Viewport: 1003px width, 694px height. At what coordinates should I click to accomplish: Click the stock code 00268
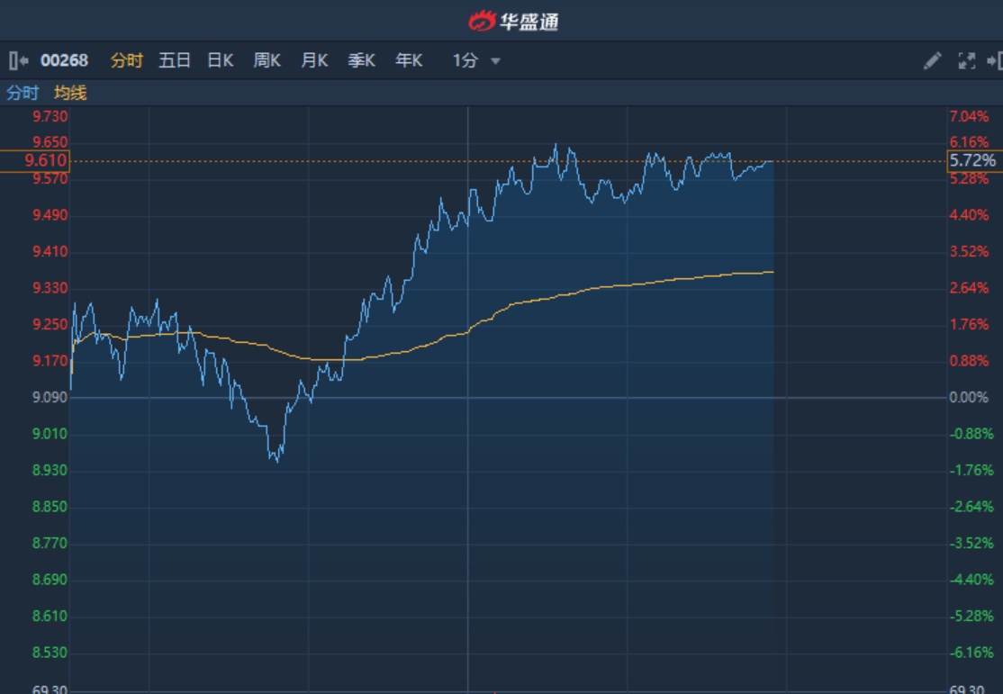pos(64,60)
